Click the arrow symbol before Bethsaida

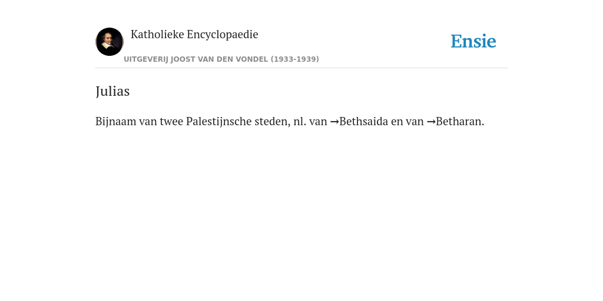point(334,122)
